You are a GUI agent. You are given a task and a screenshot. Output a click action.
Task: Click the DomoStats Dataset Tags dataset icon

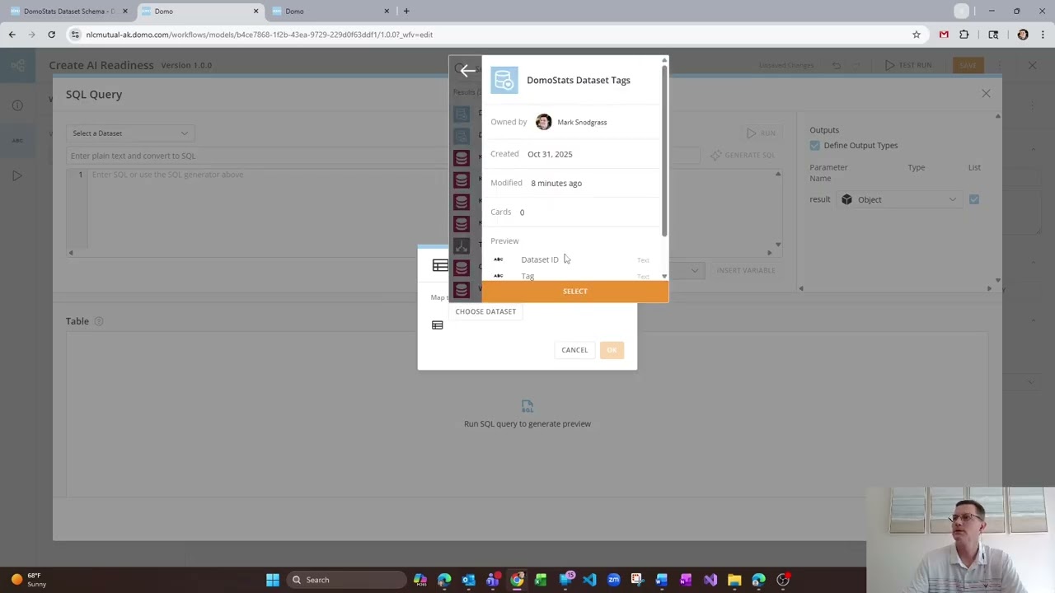click(504, 80)
